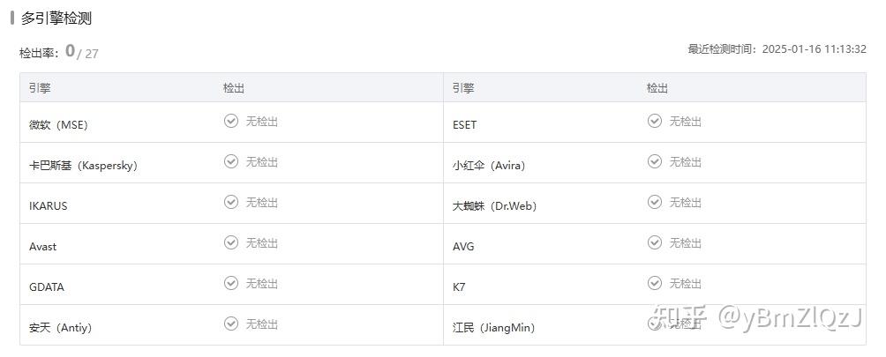886x357 pixels.
Task: Click the 江民 (JiangMin) engine name
Action: coord(493,328)
